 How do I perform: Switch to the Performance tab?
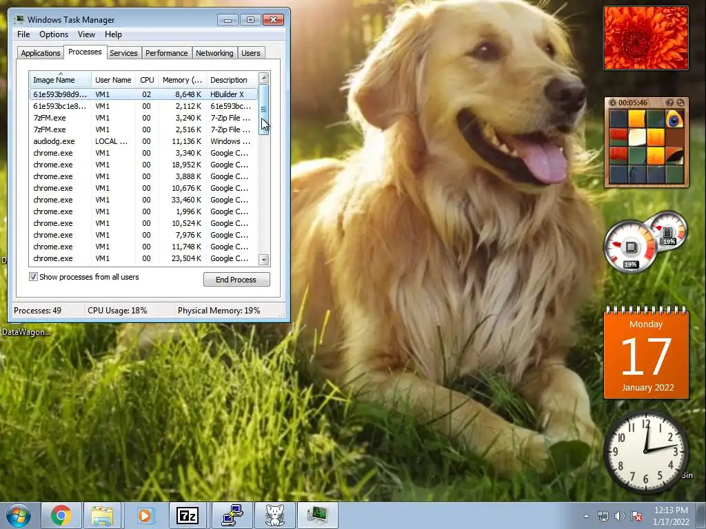pyautogui.click(x=166, y=53)
